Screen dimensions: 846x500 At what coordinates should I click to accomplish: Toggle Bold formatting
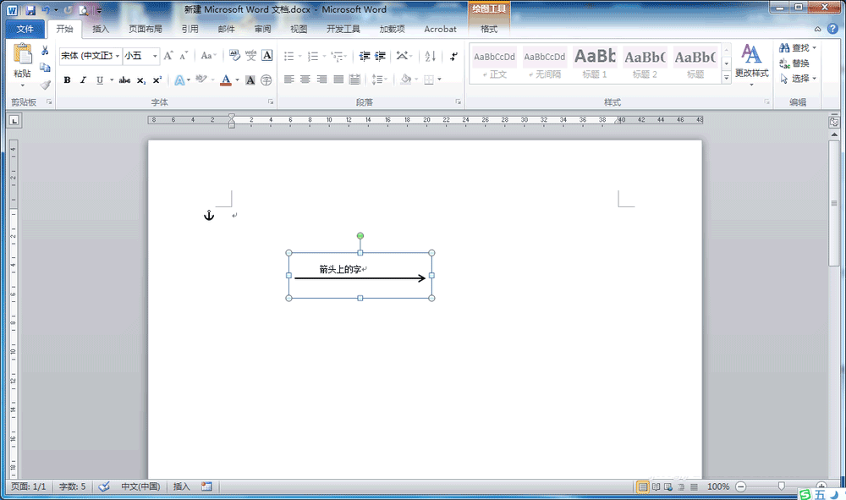67,80
